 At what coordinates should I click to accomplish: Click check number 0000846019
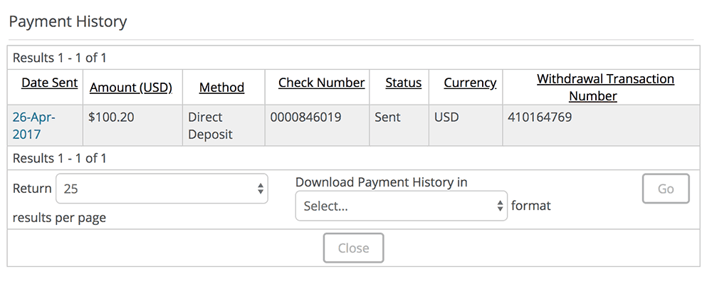pyautogui.click(x=305, y=117)
